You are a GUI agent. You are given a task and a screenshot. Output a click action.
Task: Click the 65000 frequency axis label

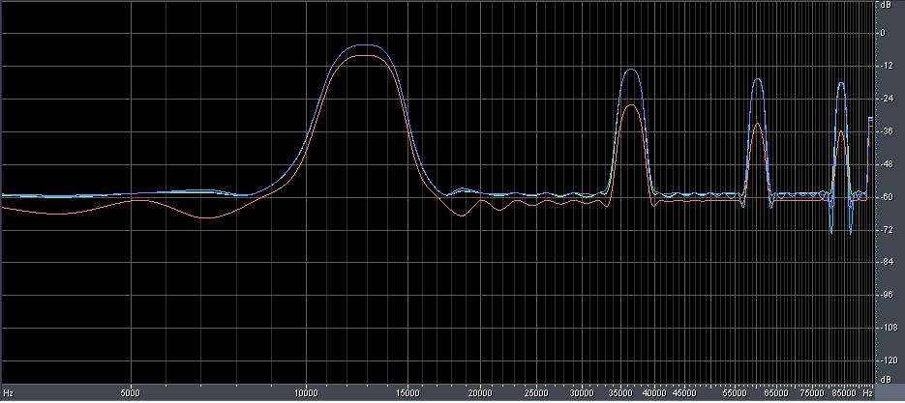tap(777, 392)
